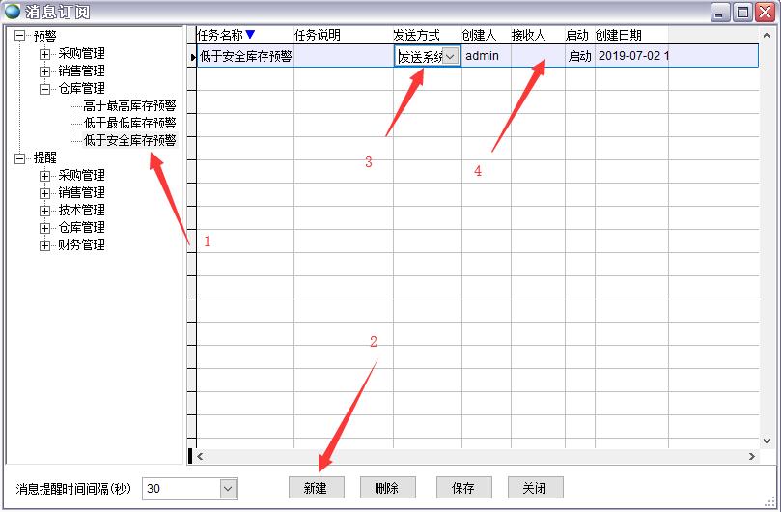Click the row indicator arrow at the first row
The height and width of the screenshot is (512, 781).
193,57
